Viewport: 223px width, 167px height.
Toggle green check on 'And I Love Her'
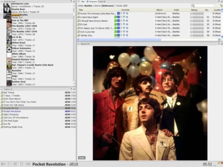[x=116, y=32]
